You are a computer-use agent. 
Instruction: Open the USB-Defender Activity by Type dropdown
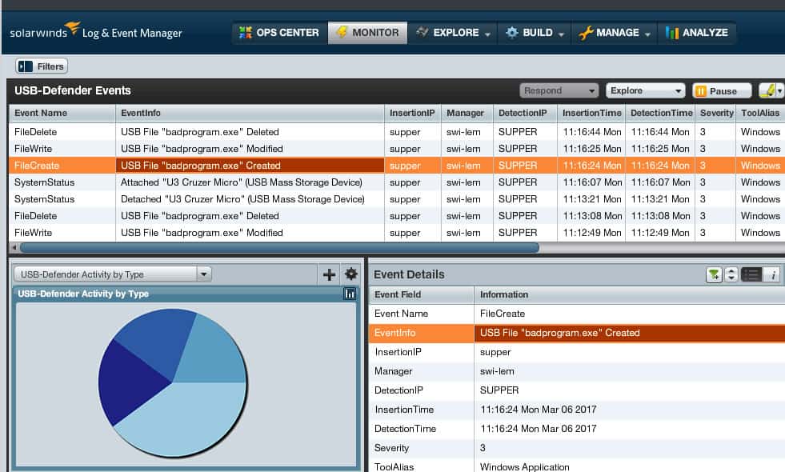tap(113, 274)
